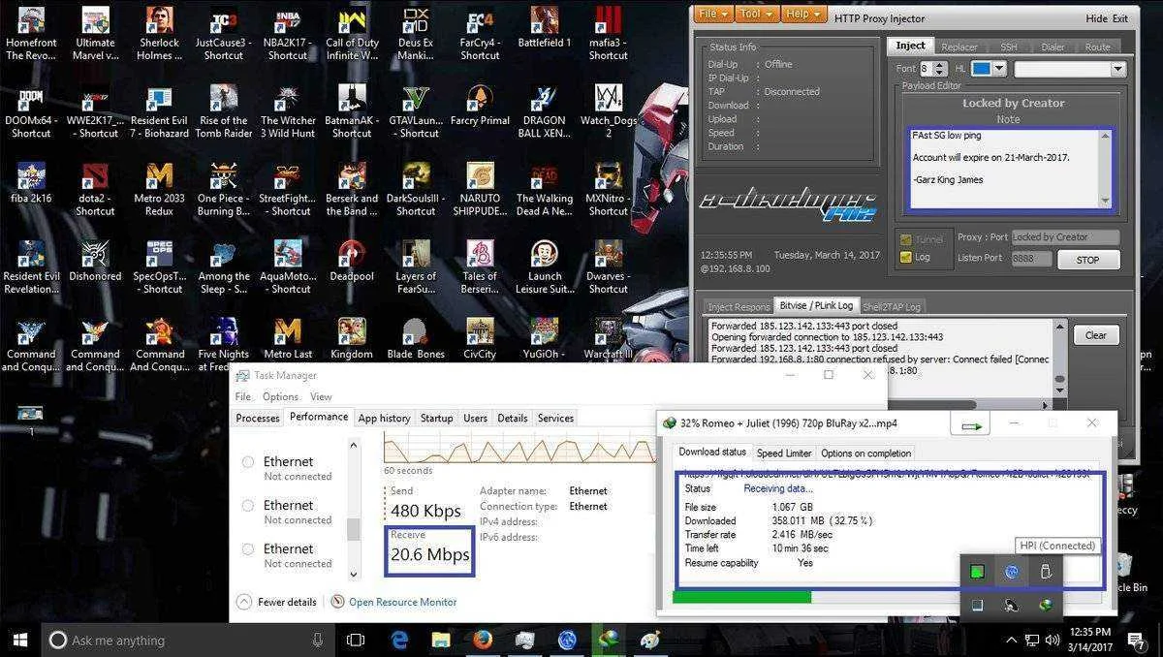This screenshot has width=1163, height=657.
Task: Clear the Bitvise / PLink log
Action: [x=1095, y=335]
